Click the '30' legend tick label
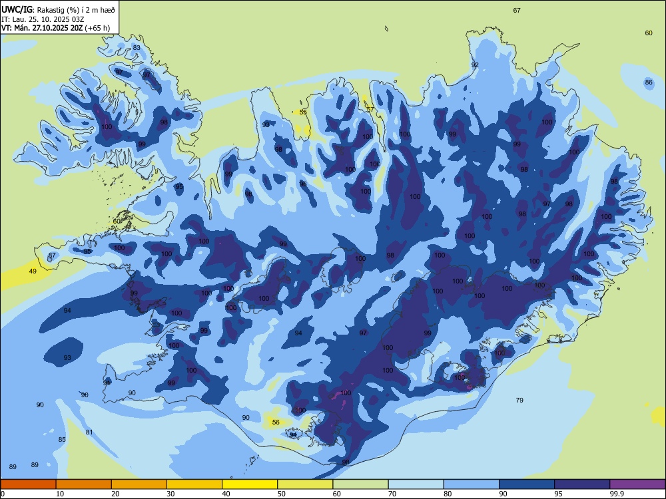This screenshot has height=499, width=666. 170,494
